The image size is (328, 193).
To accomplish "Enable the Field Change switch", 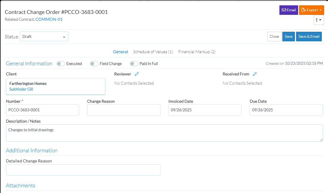I will 94,64.
